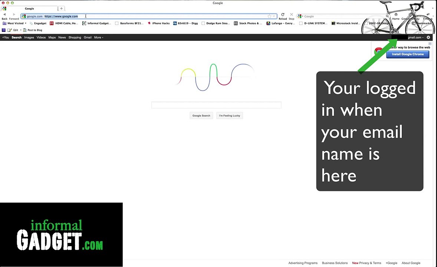
Task: Click the main Google search box
Action: (x=216, y=105)
